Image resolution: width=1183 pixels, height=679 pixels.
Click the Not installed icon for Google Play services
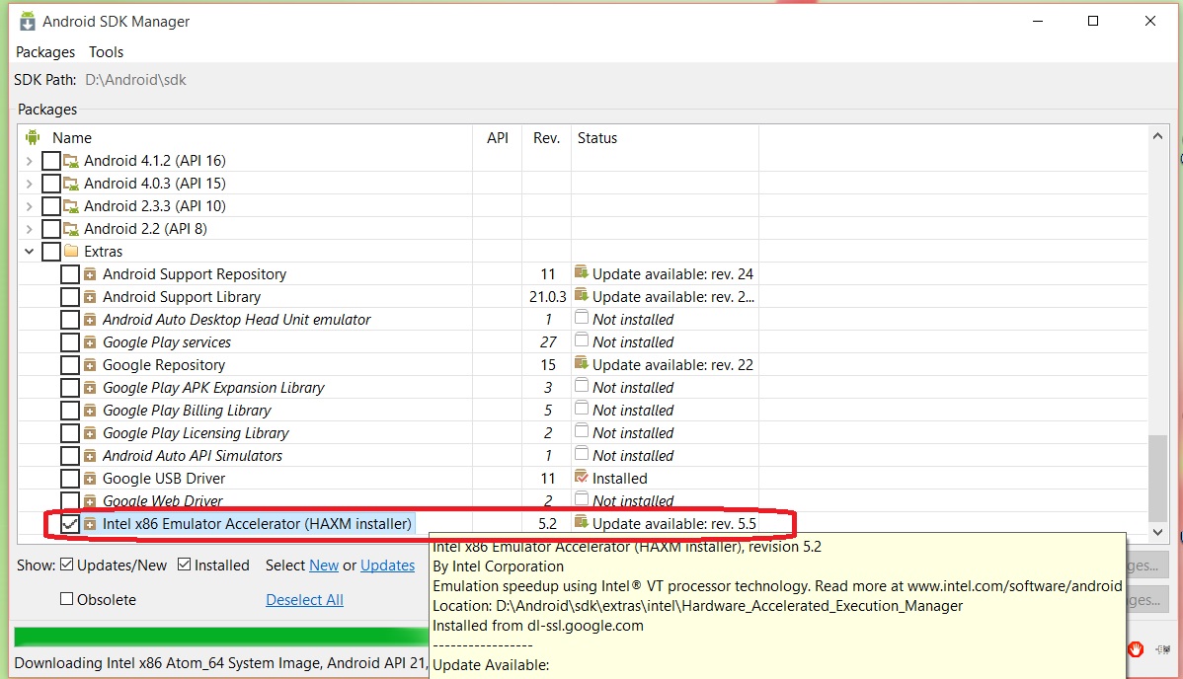(581, 340)
